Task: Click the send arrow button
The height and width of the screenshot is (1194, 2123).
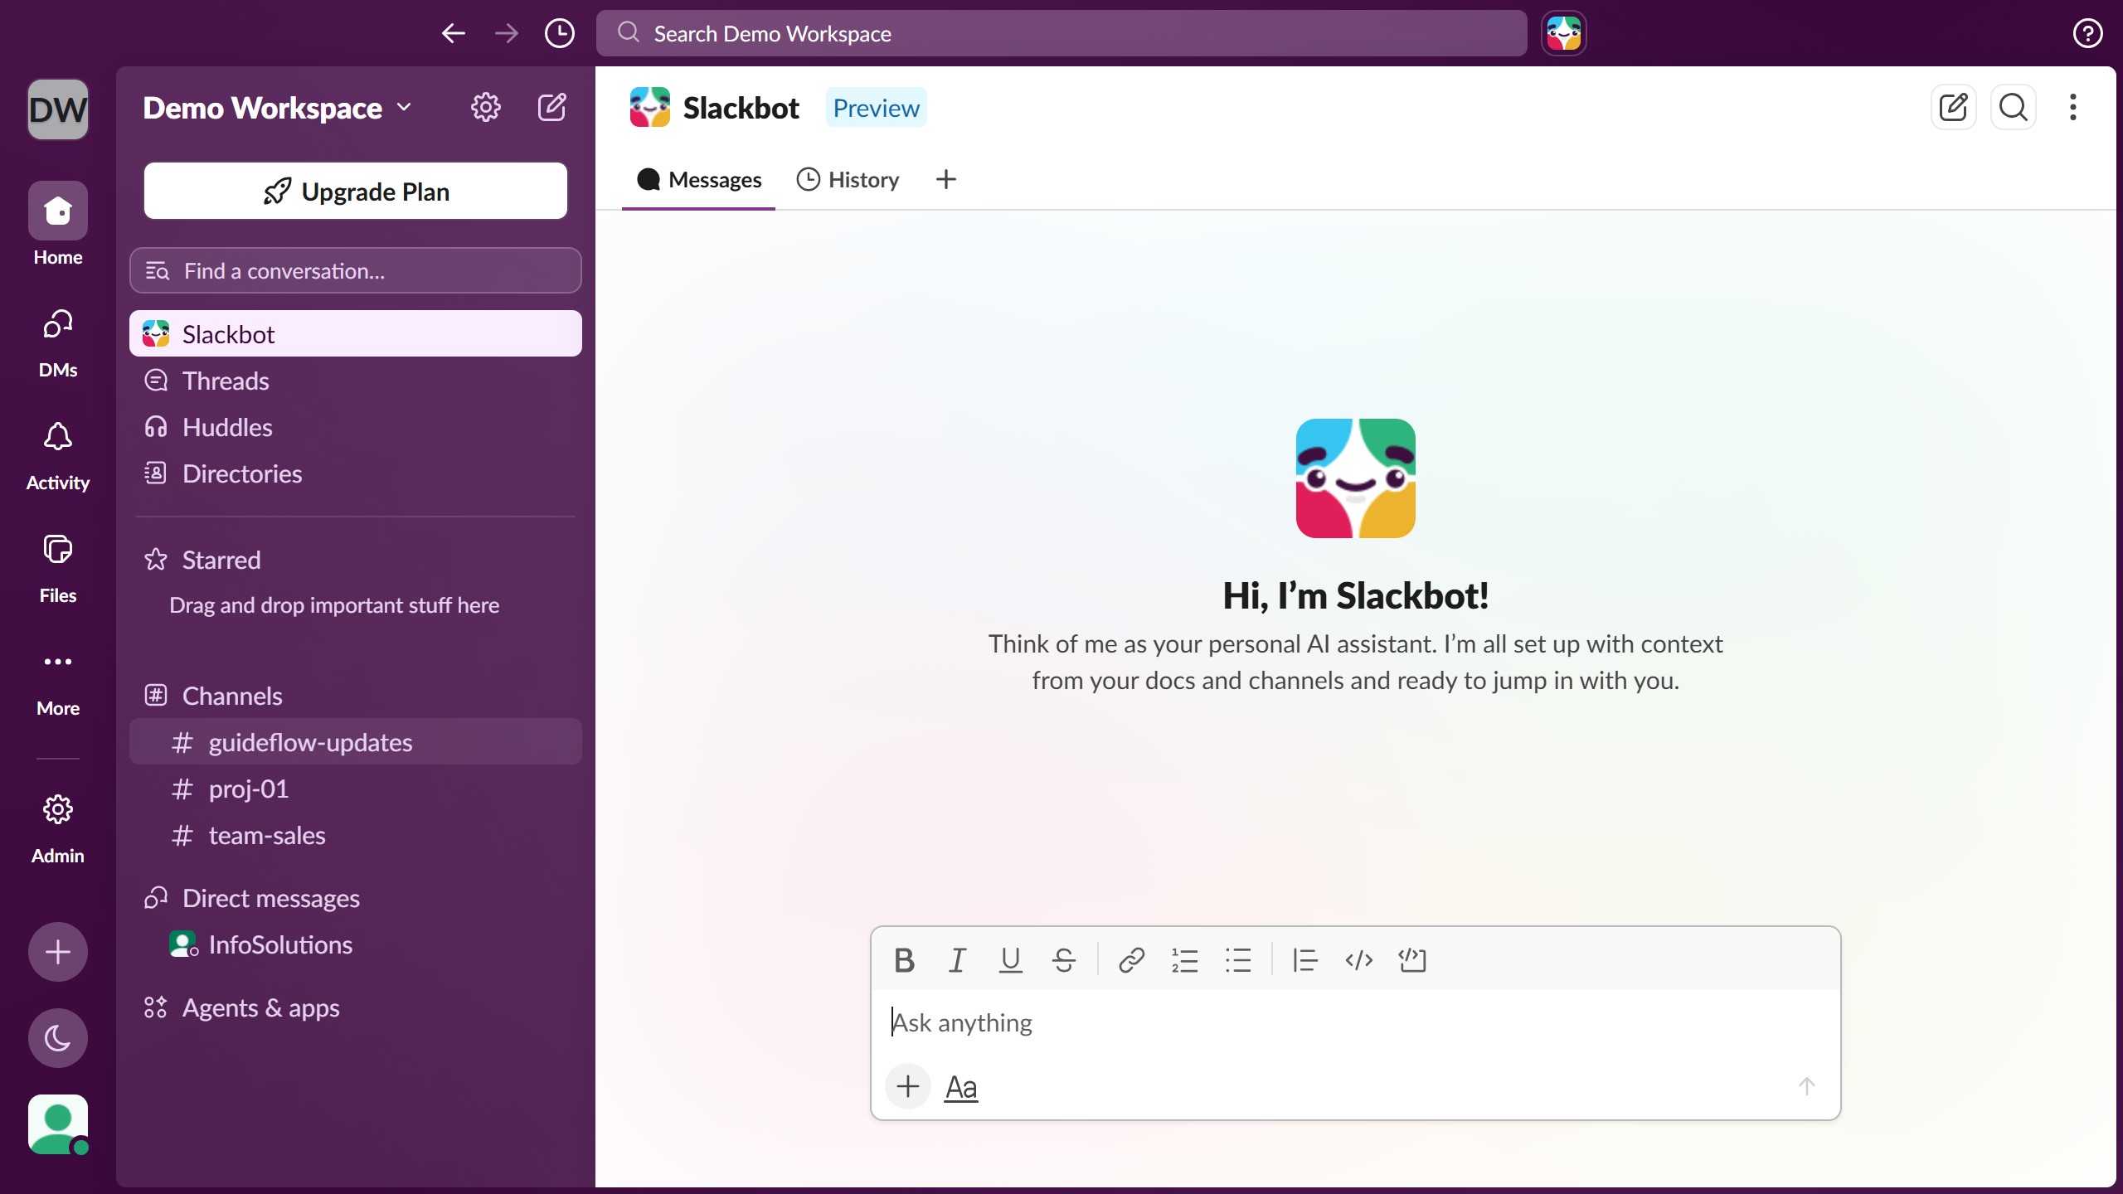Action: [x=1806, y=1086]
